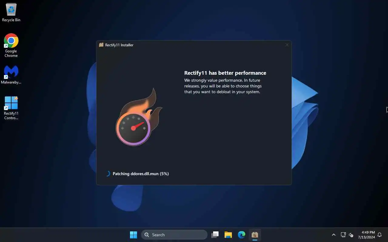Click the Rectify11 Installer taskbar button
The width and height of the screenshot is (388, 242).
255,235
